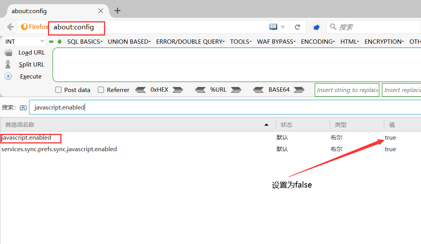Click the HackBar URL text area
The height and width of the screenshot is (244, 421).
tap(237, 65)
